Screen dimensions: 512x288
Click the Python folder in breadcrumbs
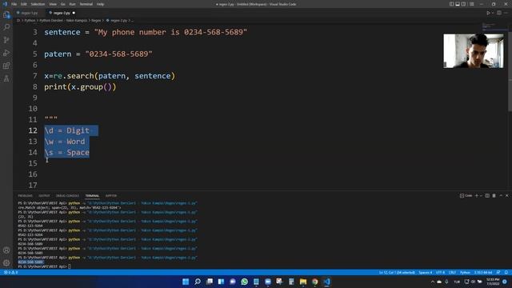point(30,20)
